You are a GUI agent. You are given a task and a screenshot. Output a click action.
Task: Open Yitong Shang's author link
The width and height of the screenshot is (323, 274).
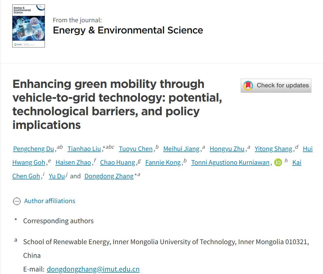[x=273, y=149]
